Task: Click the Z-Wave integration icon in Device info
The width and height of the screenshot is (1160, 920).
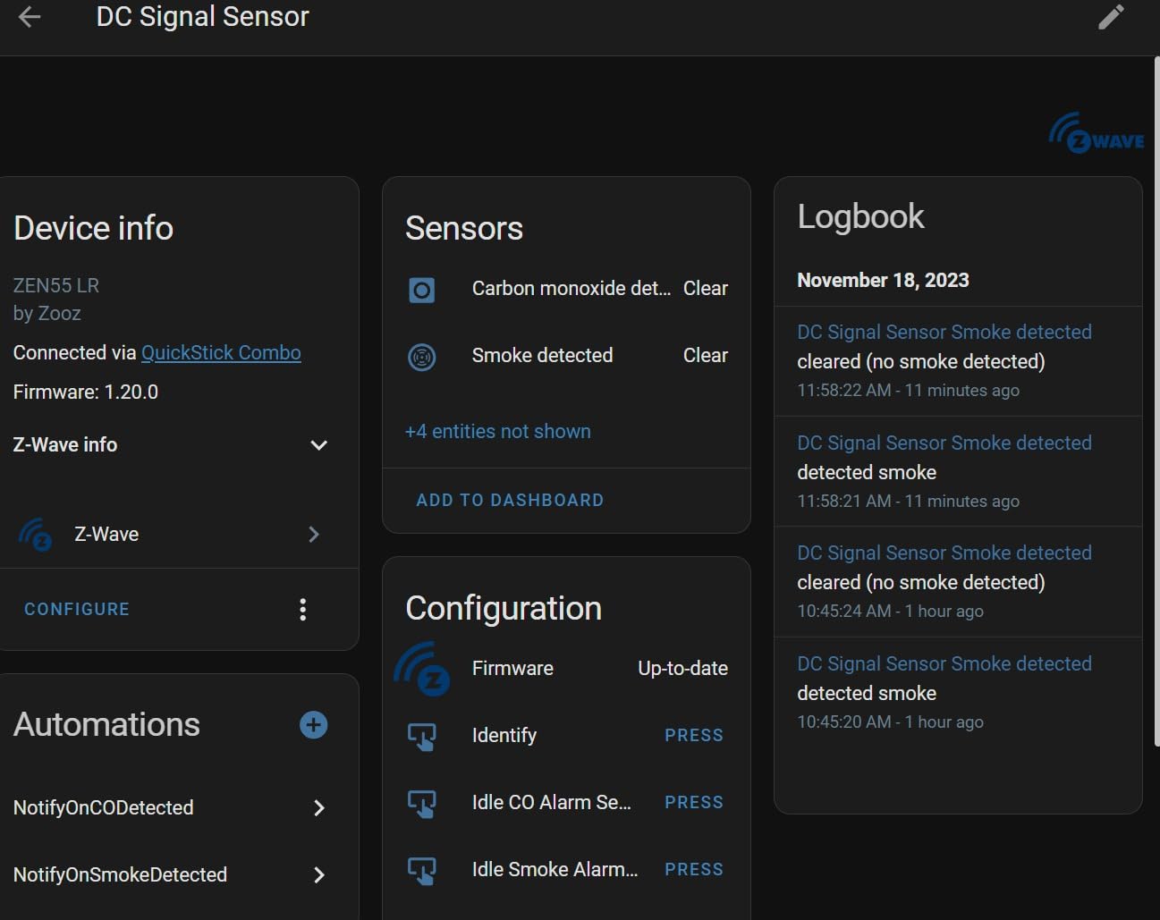Action: pos(35,534)
